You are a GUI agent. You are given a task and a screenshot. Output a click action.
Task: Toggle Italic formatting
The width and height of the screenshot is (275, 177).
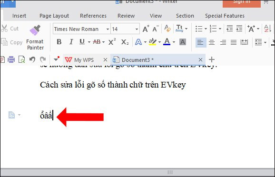[x=71, y=42]
